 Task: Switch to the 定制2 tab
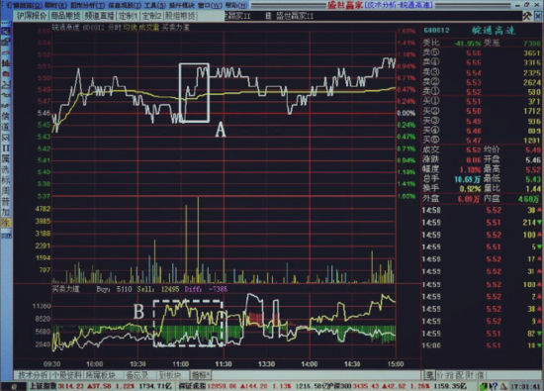[151, 16]
